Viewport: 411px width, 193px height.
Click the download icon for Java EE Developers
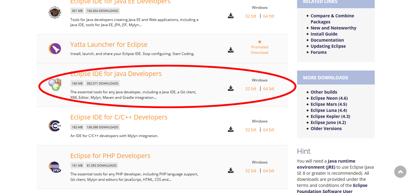point(231,16)
